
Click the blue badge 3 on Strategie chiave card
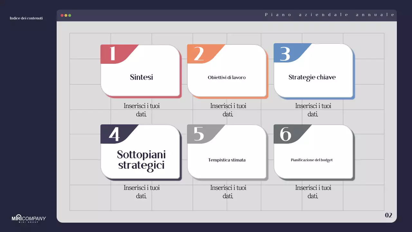point(285,53)
